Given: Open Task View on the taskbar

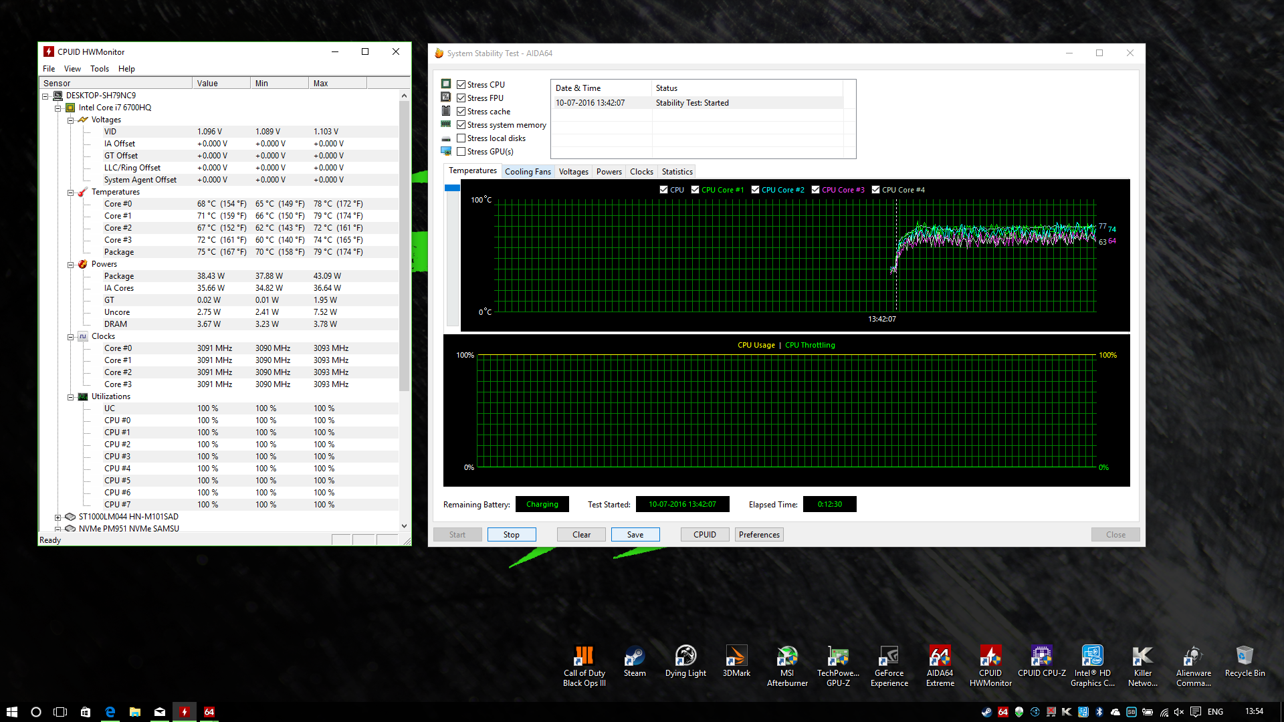Looking at the screenshot, I should click(x=60, y=712).
